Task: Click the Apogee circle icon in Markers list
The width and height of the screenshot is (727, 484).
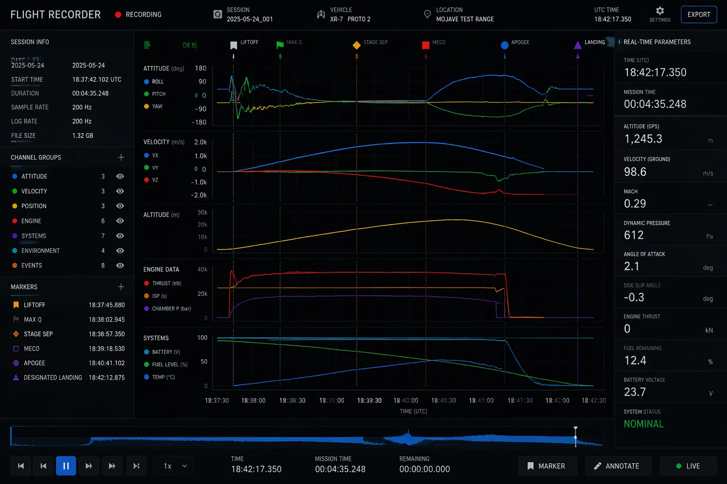Action: click(16, 363)
